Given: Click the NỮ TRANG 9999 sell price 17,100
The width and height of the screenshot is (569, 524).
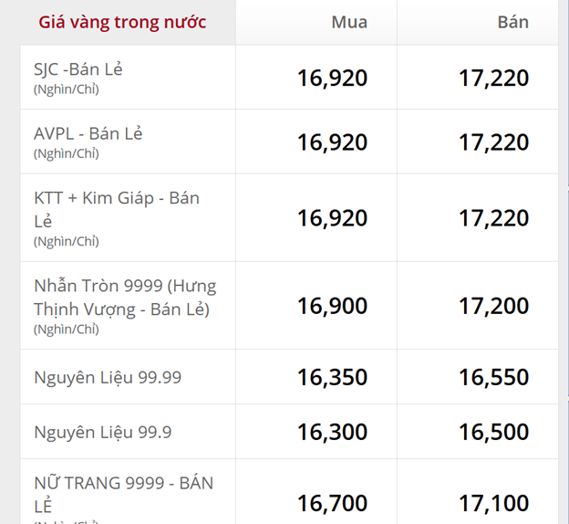Looking at the screenshot, I should point(493,502).
